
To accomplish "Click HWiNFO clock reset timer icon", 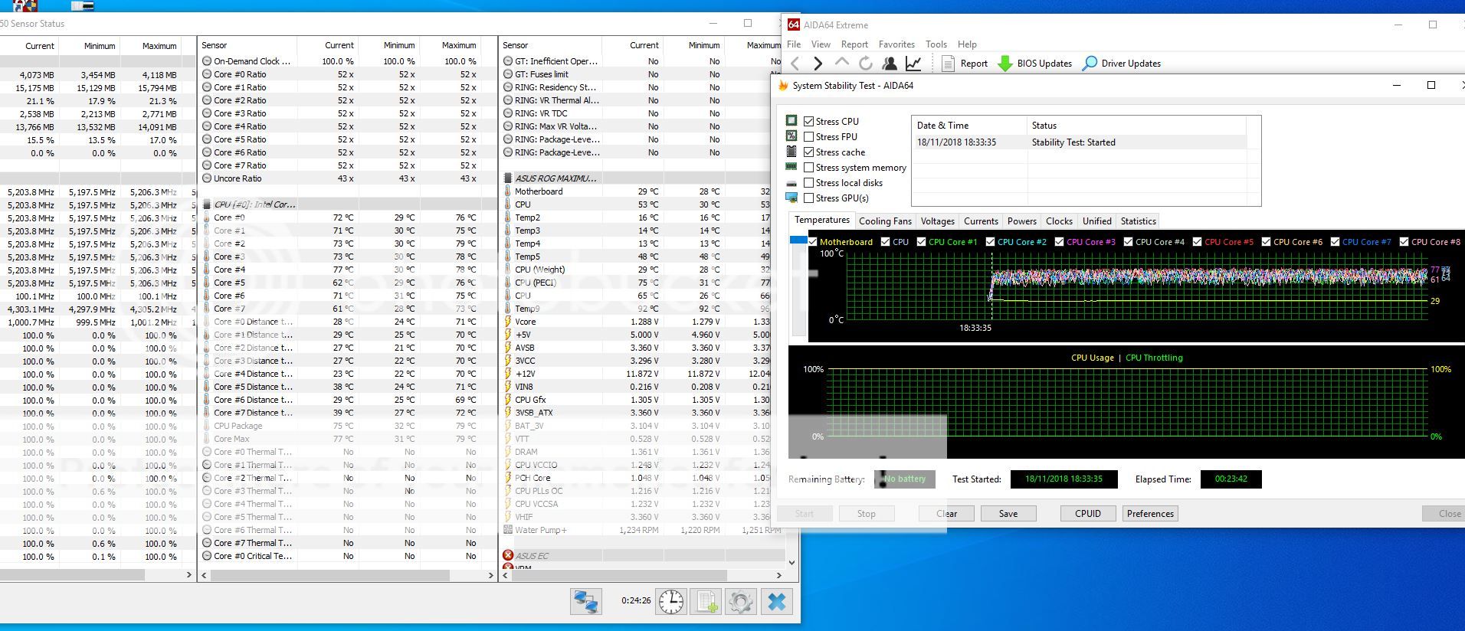I will click(x=670, y=602).
